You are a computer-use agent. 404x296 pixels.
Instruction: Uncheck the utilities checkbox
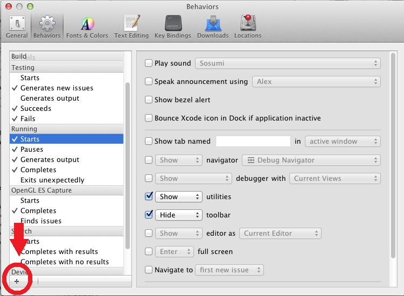pos(149,196)
